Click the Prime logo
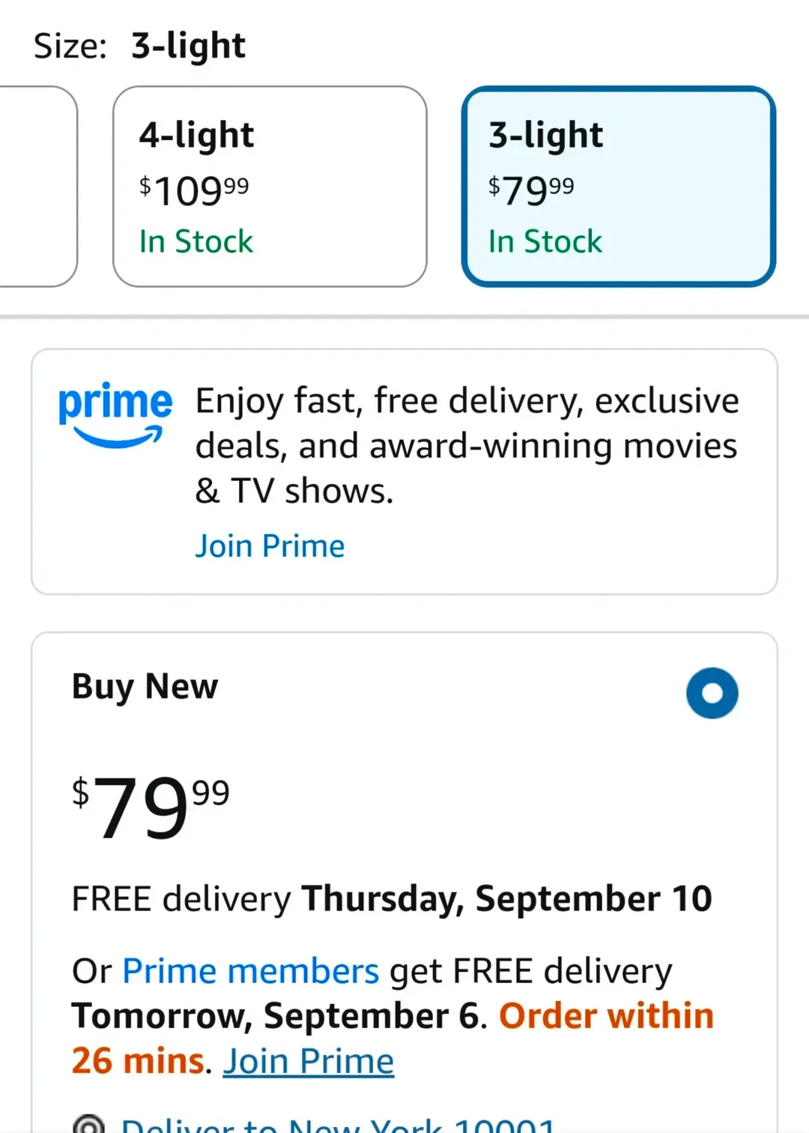Image resolution: width=809 pixels, height=1133 pixels. (115, 414)
